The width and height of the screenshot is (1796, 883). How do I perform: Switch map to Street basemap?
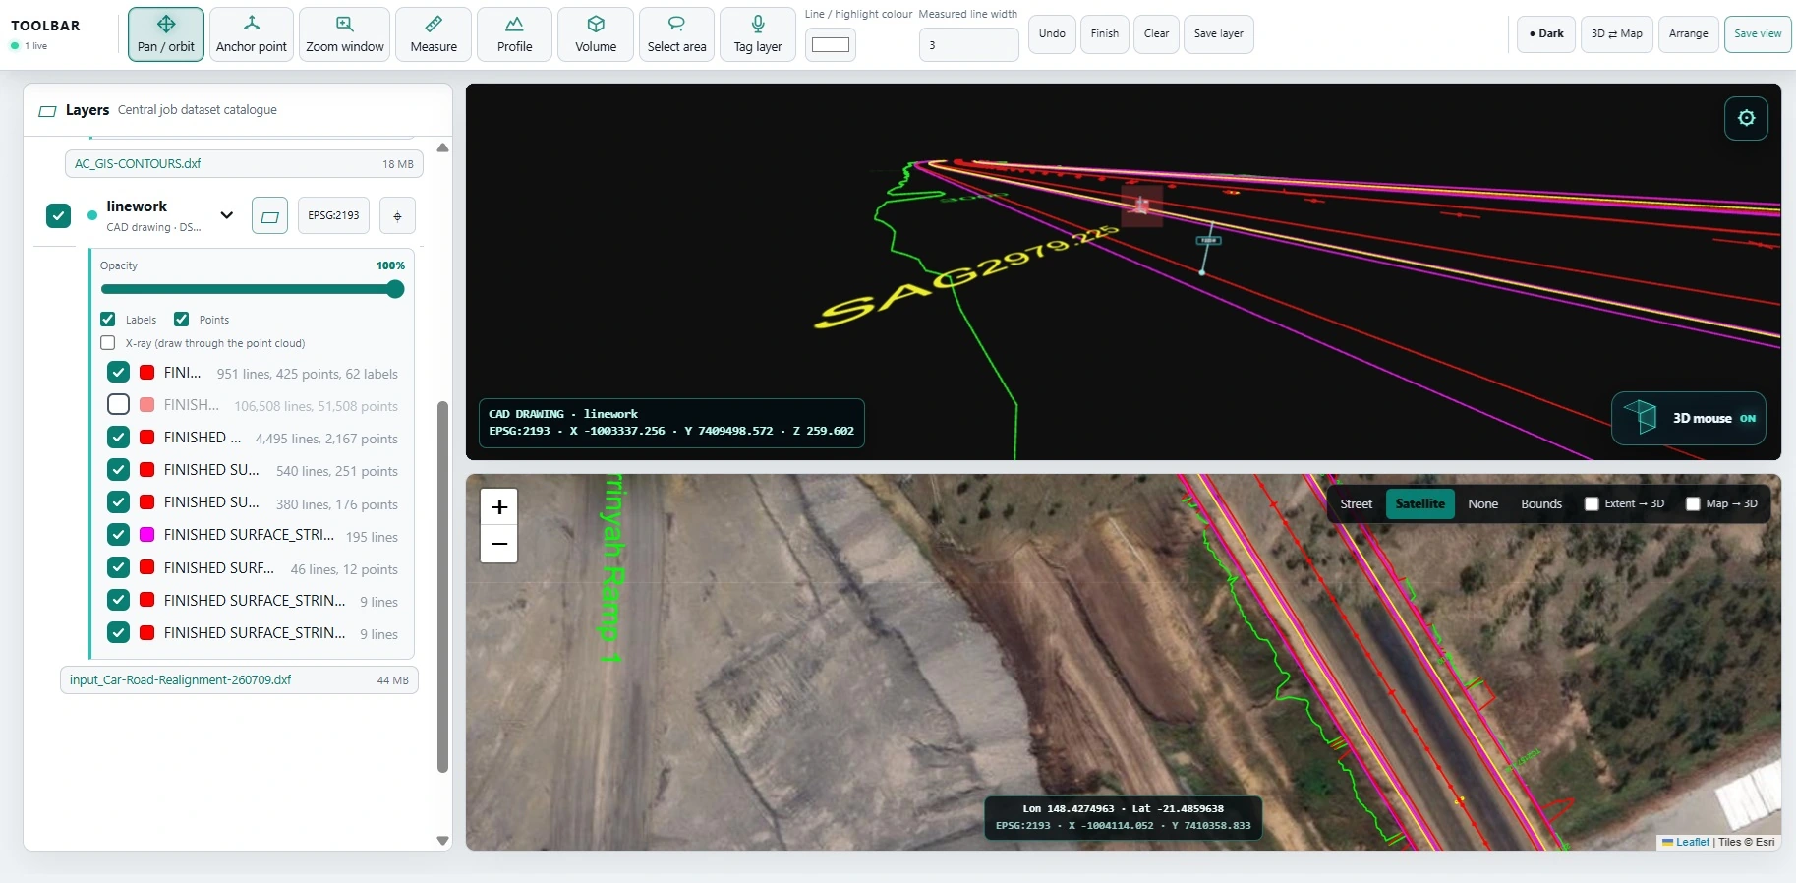tap(1356, 503)
